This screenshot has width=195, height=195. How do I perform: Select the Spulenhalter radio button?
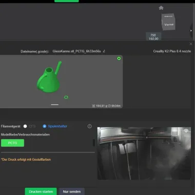(x=45, y=126)
